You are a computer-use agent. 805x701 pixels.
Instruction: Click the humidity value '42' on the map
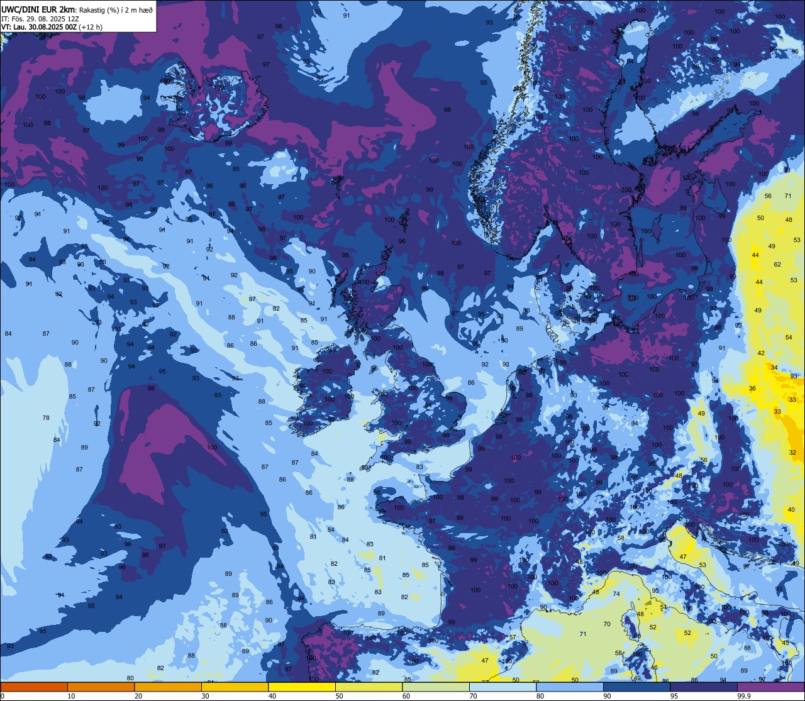click(x=761, y=353)
